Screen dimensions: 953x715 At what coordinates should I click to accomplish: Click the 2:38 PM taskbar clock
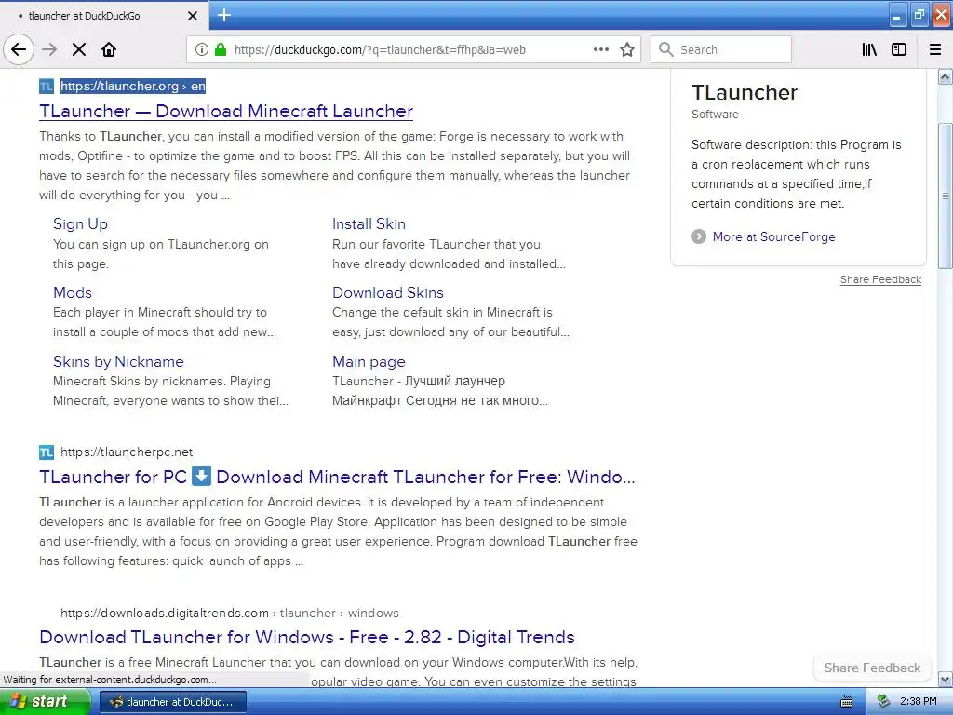point(919,702)
